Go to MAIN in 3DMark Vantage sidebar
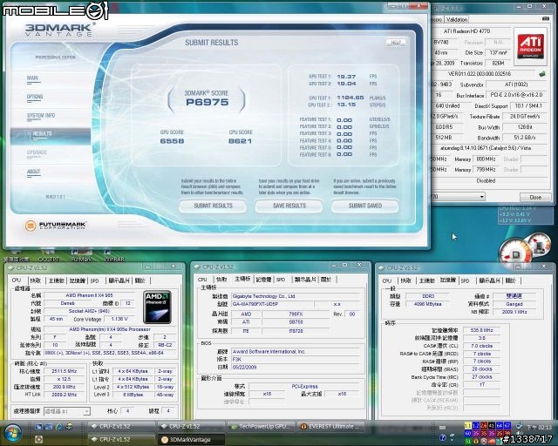Viewport: 558px width, 446px height. 32,78
